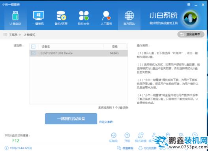Image resolution: width=208 pixels, height=151 pixels.
Task: Close the 小白一键重装 window
Action: pyautogui.click(x=203, y=5)
